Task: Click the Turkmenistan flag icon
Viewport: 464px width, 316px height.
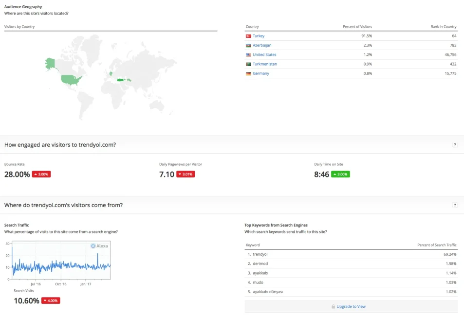Action: [248, 64]
